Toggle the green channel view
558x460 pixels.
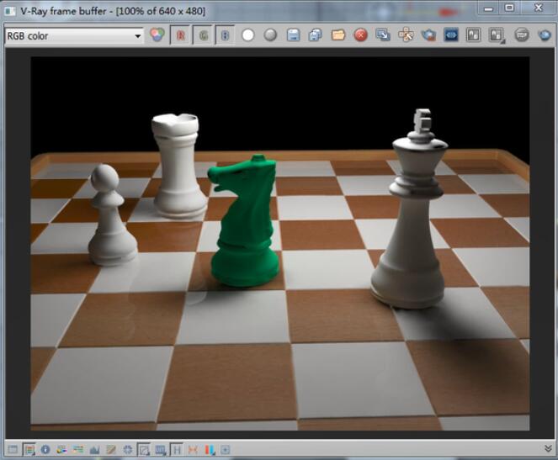pos(203,35)
